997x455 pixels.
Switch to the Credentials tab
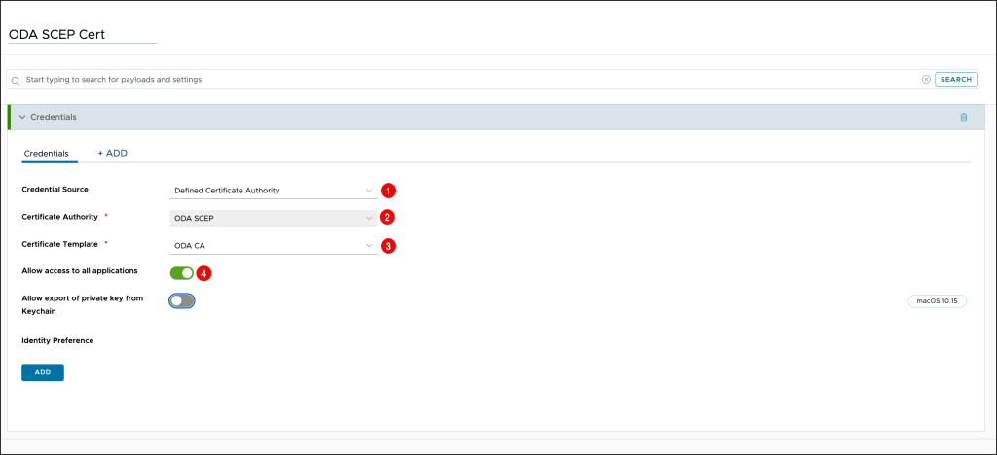[x=46, y=154]
